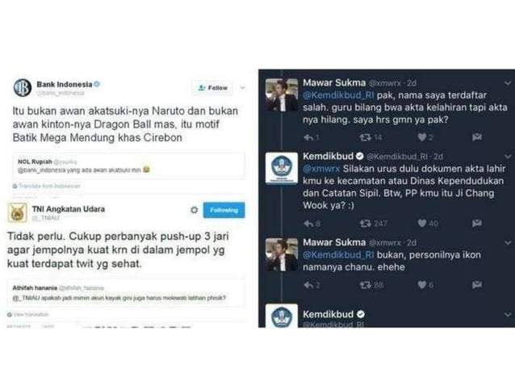Click message icon on Kemdikbud tweet
The image size is (515, 386).
tap(476, 224)
